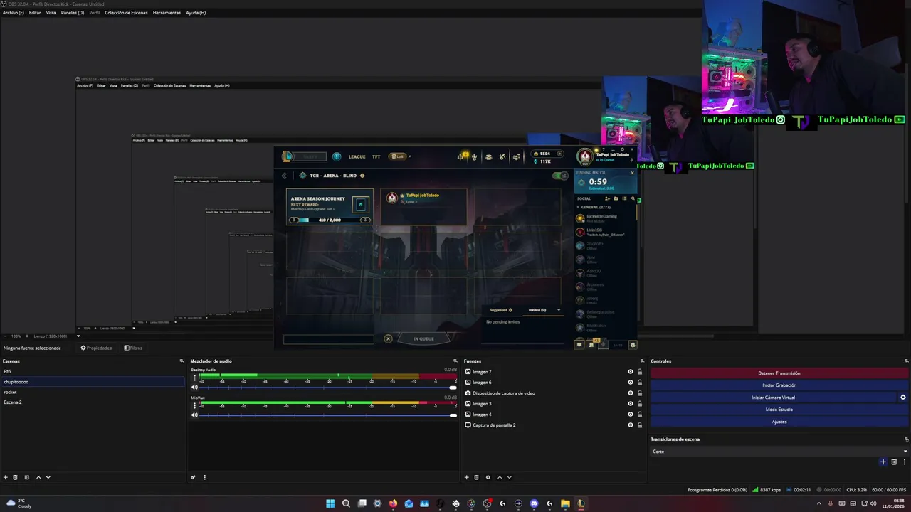Viewport: 911px width, 512px height.
Task: Click Detener Transmisión to stop streaming
Action: pos(779,373)
